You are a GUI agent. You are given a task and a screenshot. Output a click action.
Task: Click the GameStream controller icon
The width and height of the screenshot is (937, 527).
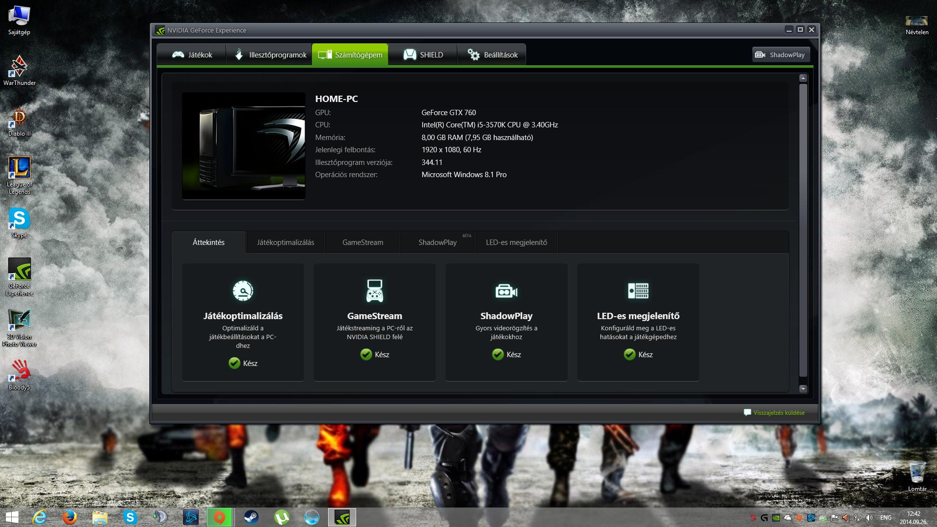click(x=374, y=291)
